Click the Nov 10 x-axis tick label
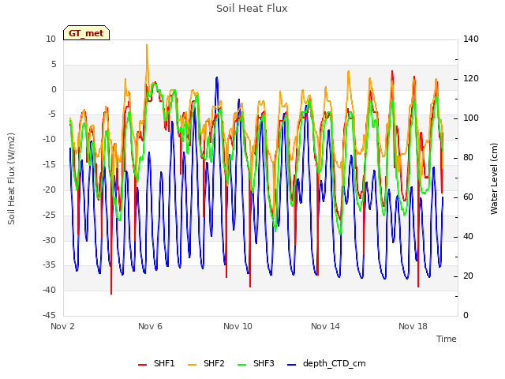505x379 pixels. [238, 326]
